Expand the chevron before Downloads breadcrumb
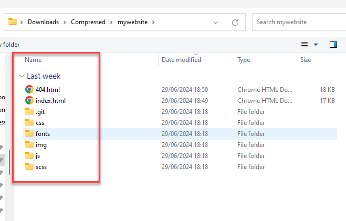Screen dimensions: 346x221 [x=22, y=22]
